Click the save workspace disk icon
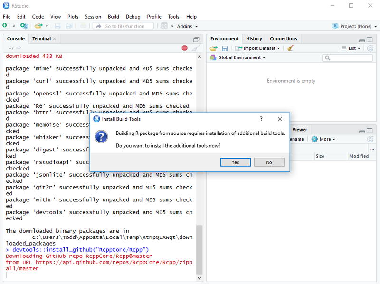The image size is (380, 284). tap(225, 48)
